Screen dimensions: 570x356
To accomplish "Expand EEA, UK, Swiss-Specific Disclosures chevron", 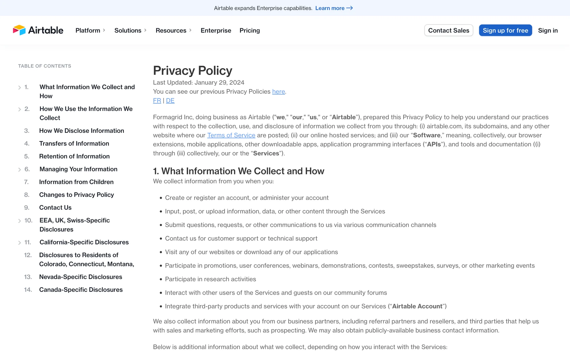I will [20, 221].
